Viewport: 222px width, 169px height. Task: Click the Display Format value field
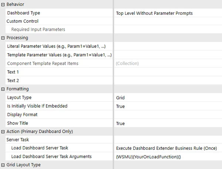[x=168, y=115]
